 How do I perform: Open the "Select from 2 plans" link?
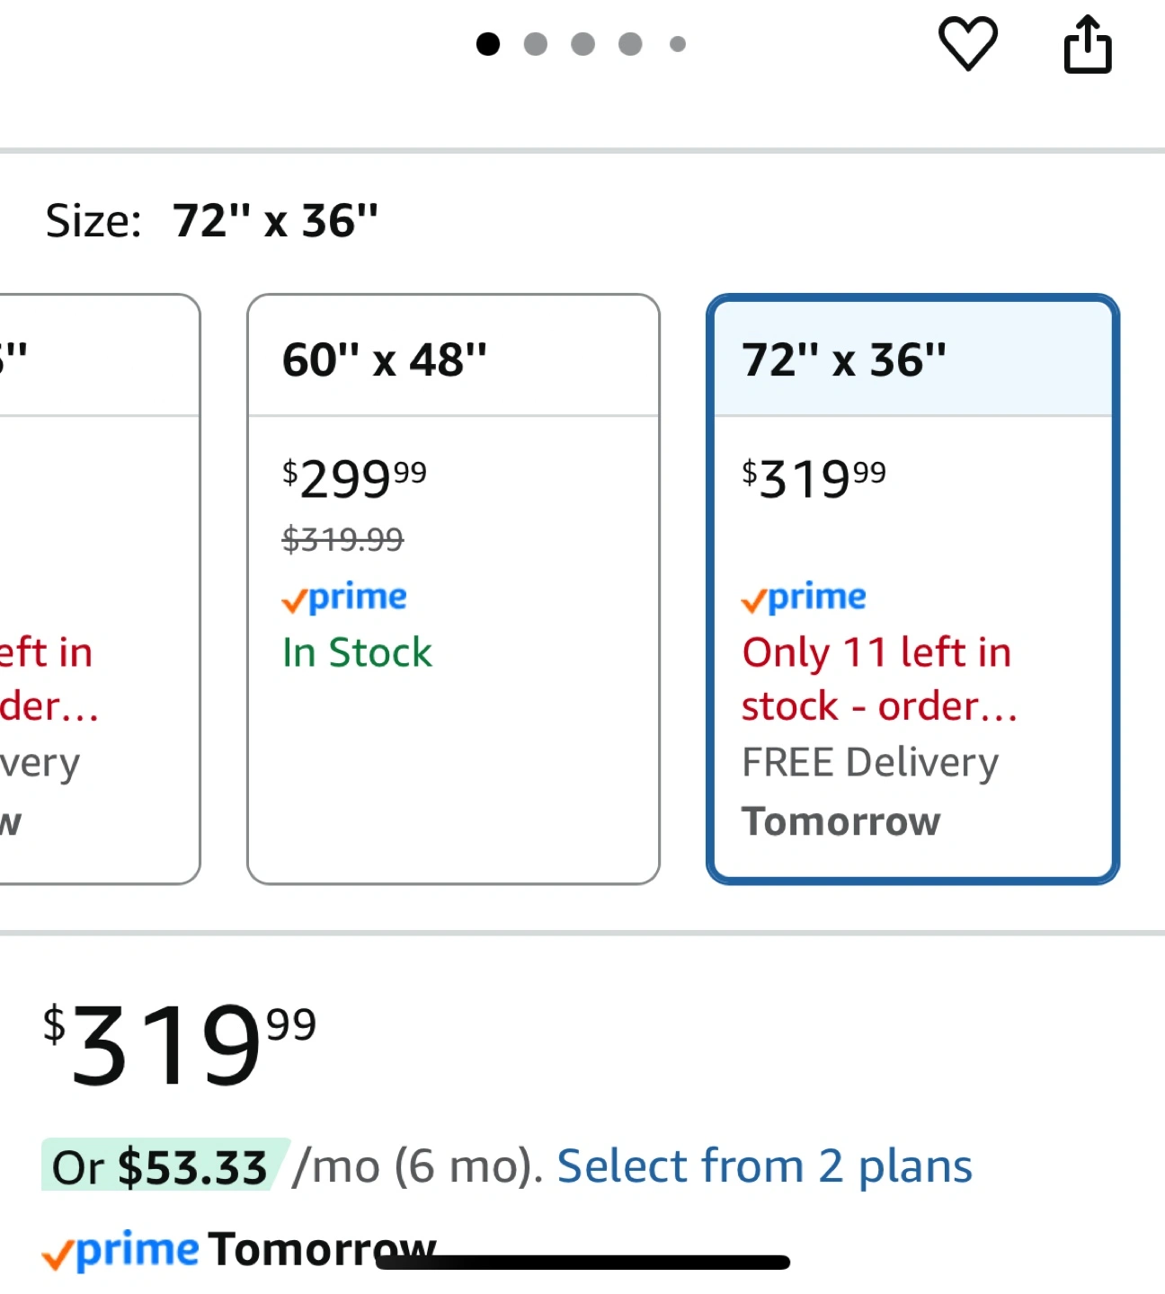pyautogui.click(x=764, y=1166)
